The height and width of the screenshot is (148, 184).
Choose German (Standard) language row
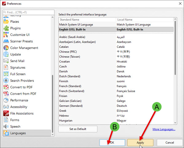pyautogui.click(x=116, y=106)
